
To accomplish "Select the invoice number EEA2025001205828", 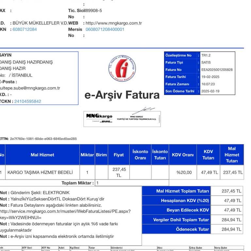I will tap(217, 70).
